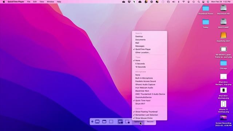Open Wi-Fi menu bar icon
The height and width of the screenshot is (131, 233).
183,2
